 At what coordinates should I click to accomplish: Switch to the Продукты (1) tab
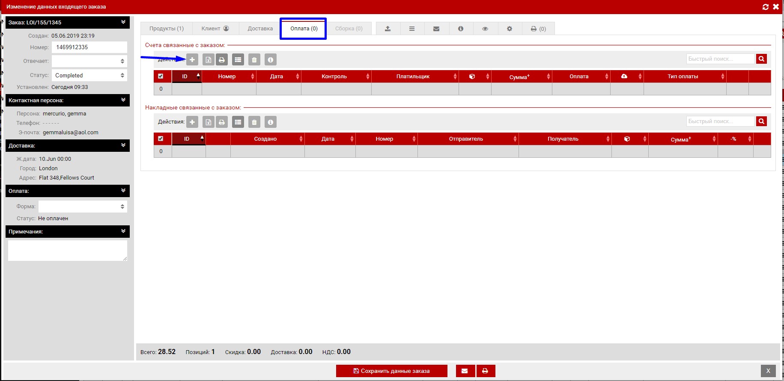click(167, 29)
